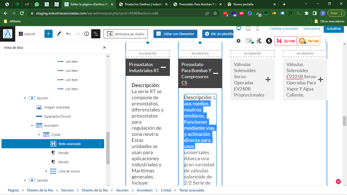The width and height of the screenshot is (347, 195).
Task: Click the page vertical scrollbar thumb
Action: tap(345, 121)
